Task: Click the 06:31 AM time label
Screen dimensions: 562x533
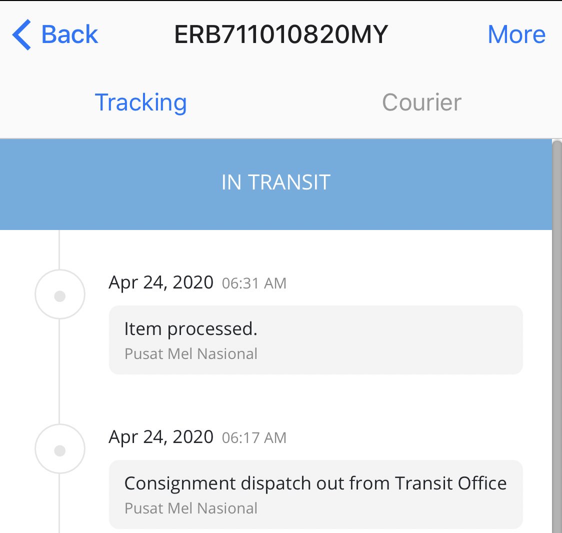Action: [x=254, y=283]
